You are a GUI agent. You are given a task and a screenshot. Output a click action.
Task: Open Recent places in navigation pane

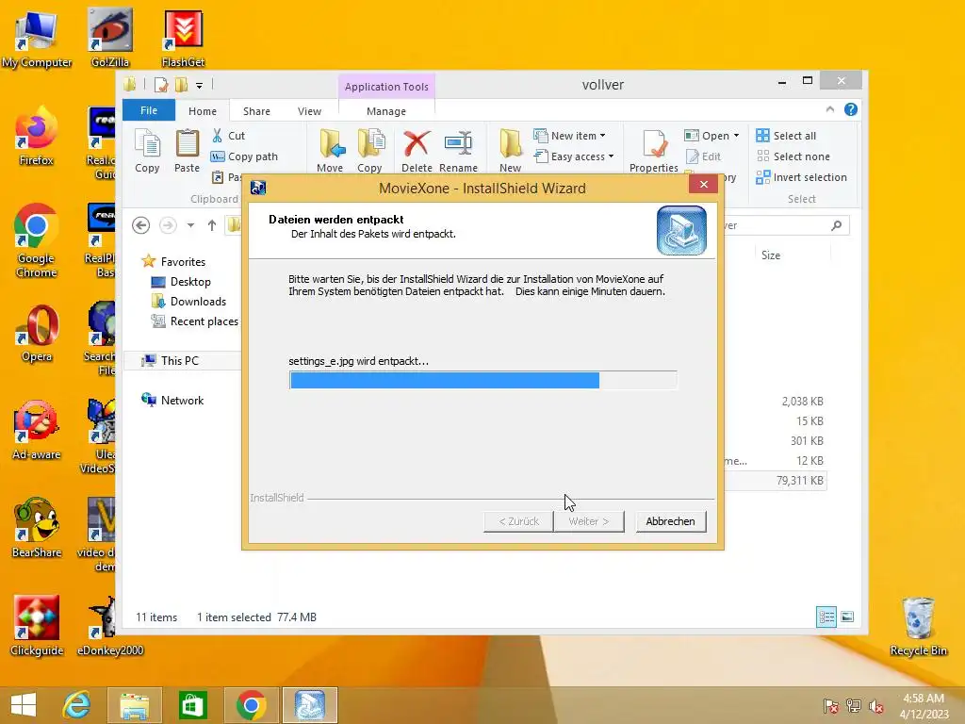pyautogui.click(x=194, y=321)
